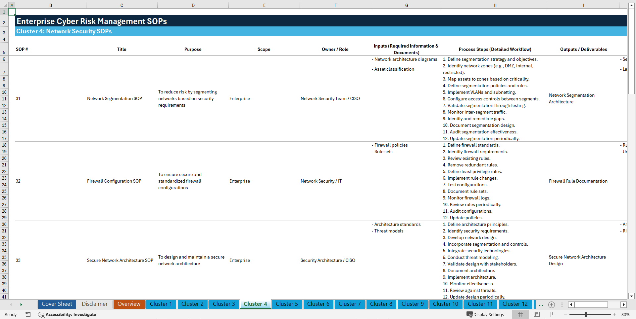The width and height of the screenshot is (636, 319).
Task: Open the Disclaimer sheet
Action: [94, 304]
